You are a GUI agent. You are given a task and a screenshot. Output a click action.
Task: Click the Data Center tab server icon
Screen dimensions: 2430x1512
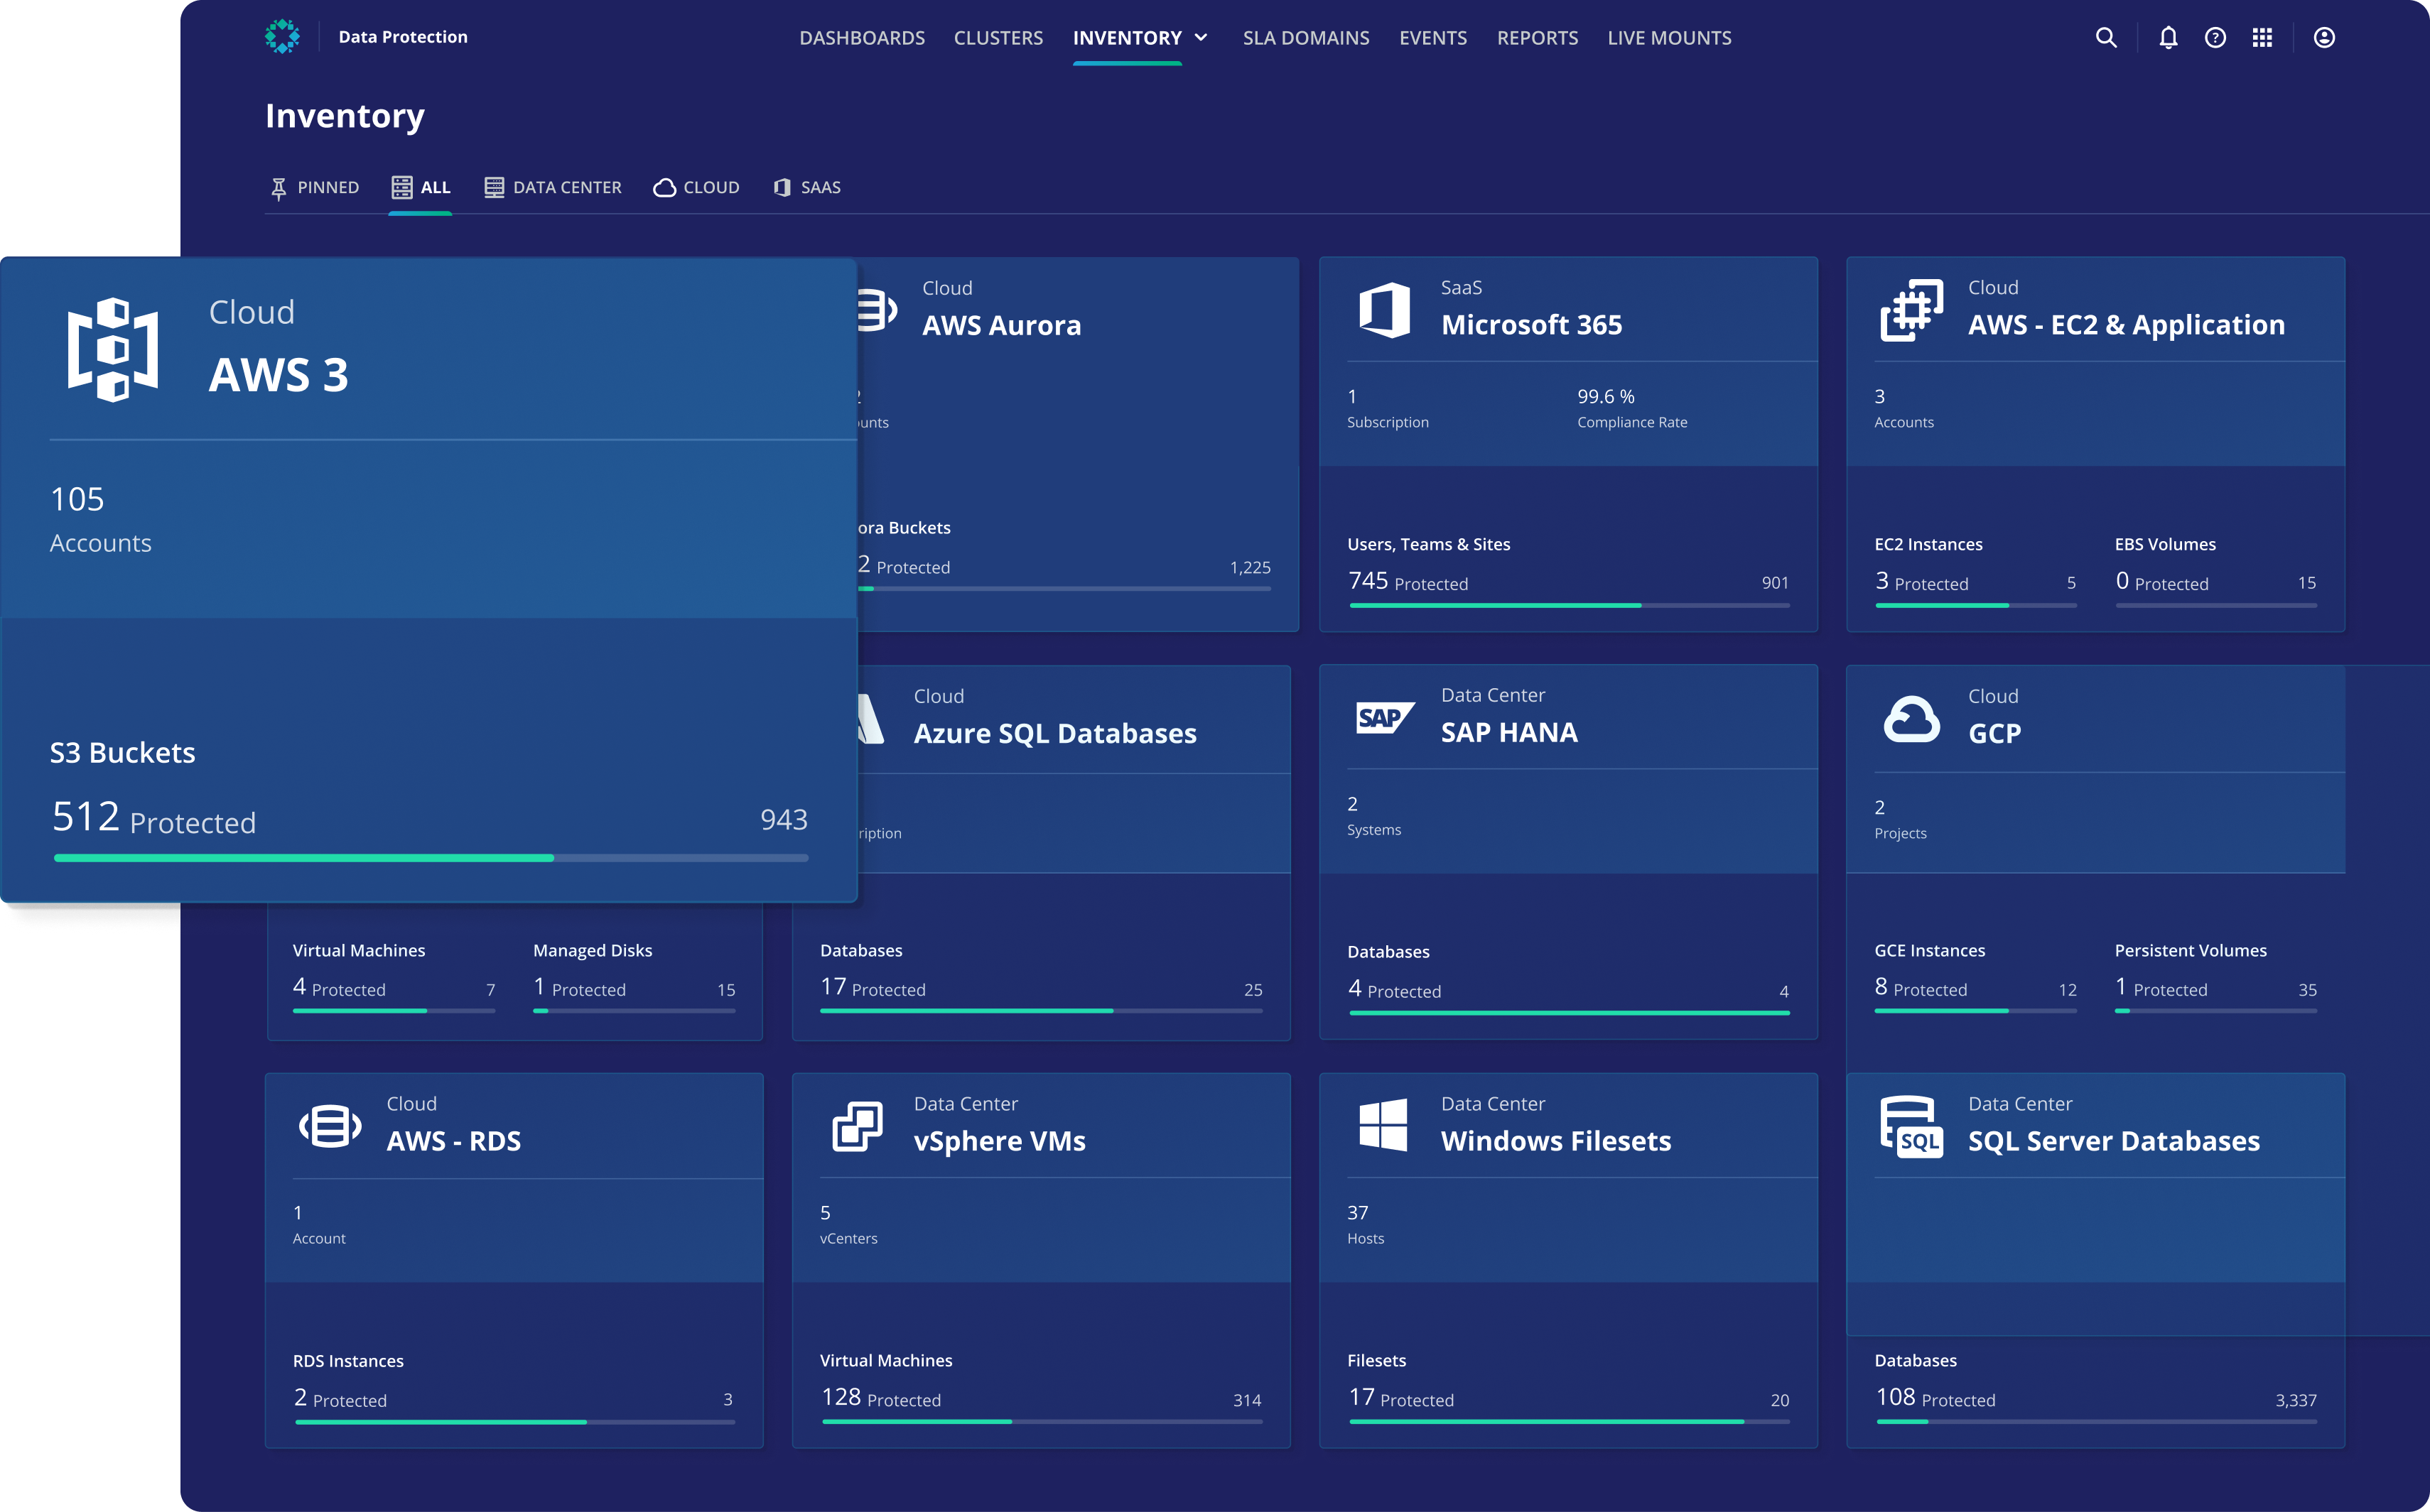(495, 188)
